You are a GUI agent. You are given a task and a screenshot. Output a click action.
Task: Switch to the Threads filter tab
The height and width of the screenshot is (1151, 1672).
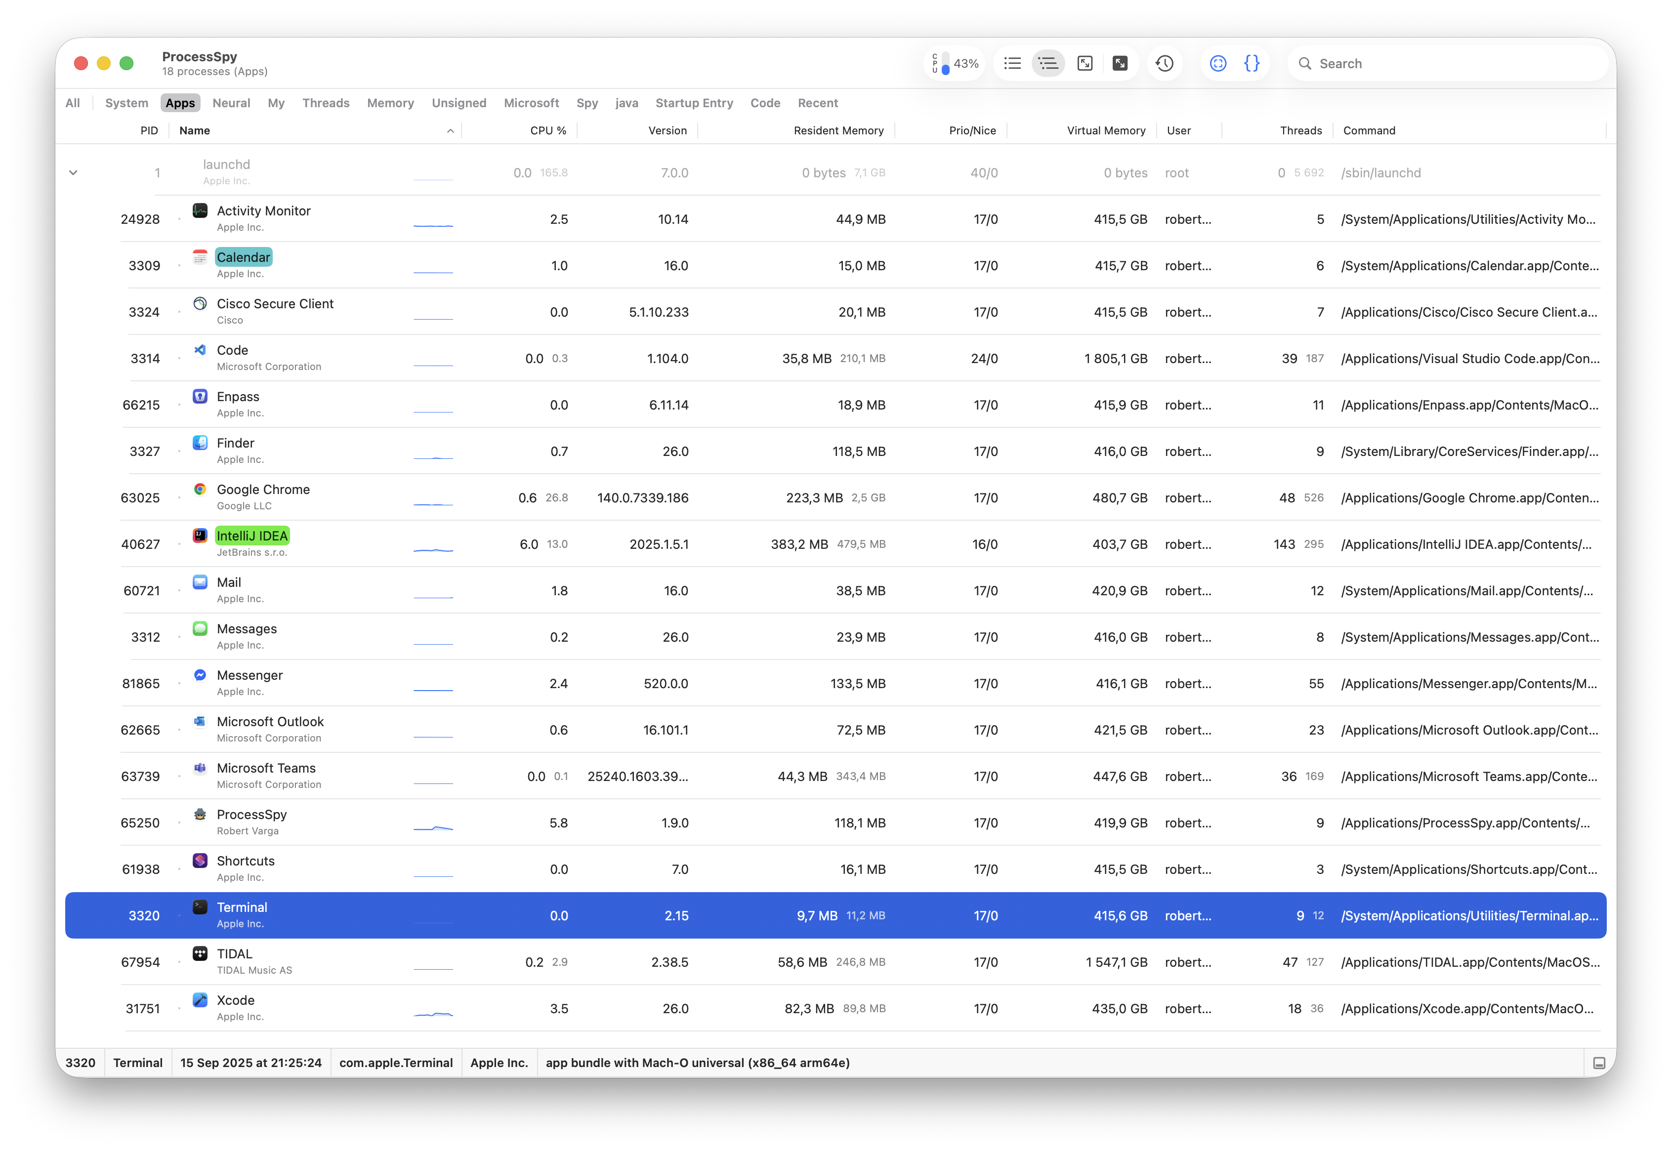(325, 103)
